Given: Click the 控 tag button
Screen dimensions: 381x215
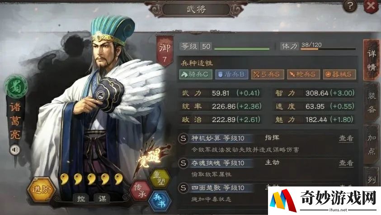Looking at the screenshot, I should [81, 199].
